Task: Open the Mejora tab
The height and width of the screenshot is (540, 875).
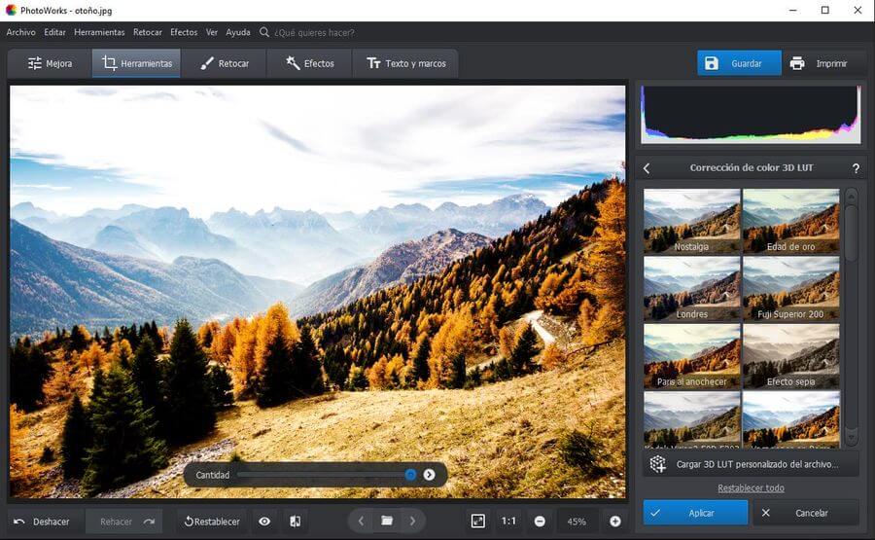Action: [50, 63]
